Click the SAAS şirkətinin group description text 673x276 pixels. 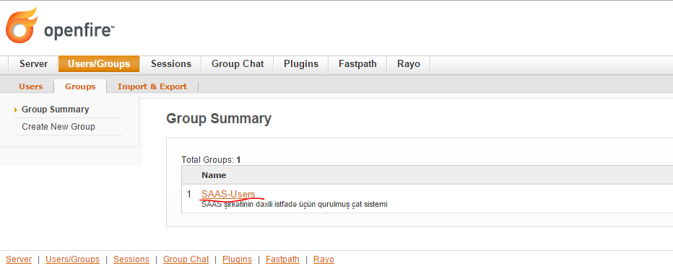295,205
